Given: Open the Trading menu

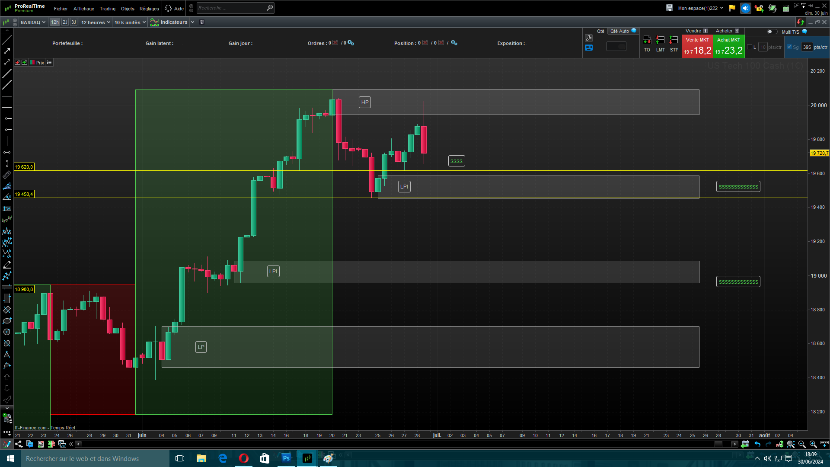Looking at the screenshot, I should tap(107, 8).
